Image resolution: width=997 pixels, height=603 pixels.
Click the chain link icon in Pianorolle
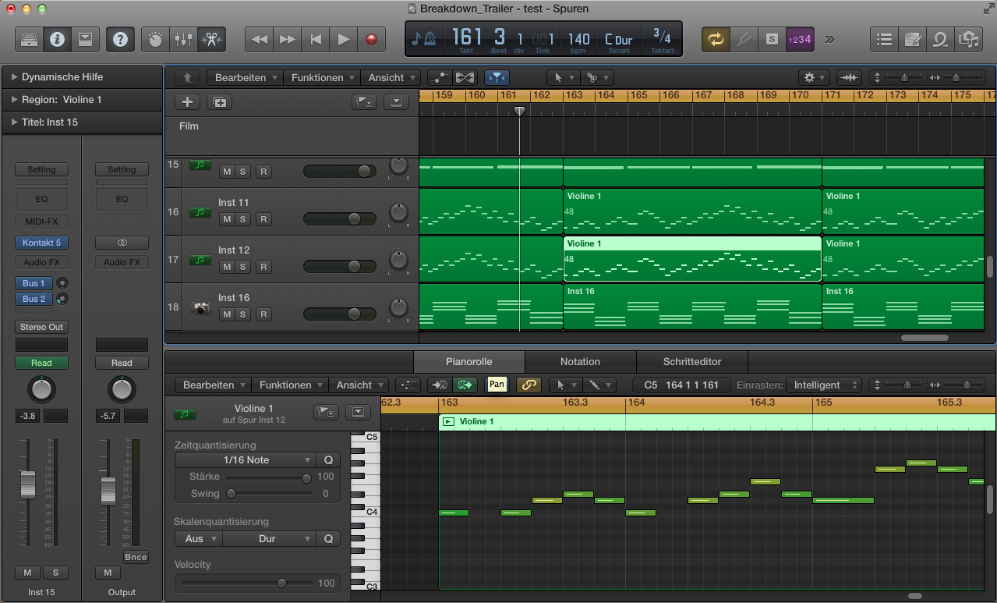[529, 385]
